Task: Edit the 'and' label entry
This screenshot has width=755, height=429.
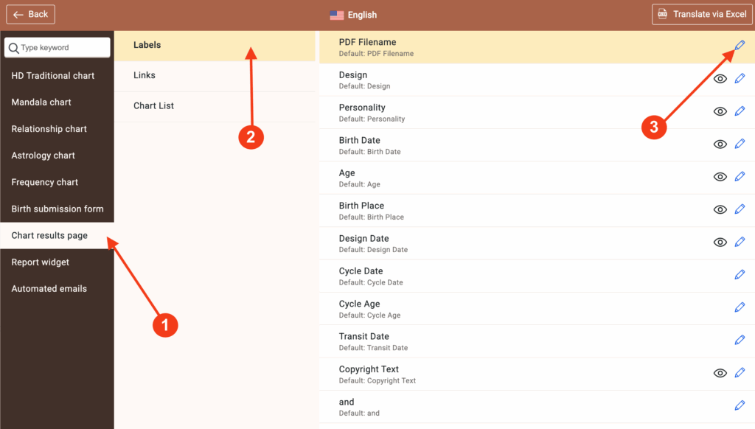Action: (x=740, y=405)
